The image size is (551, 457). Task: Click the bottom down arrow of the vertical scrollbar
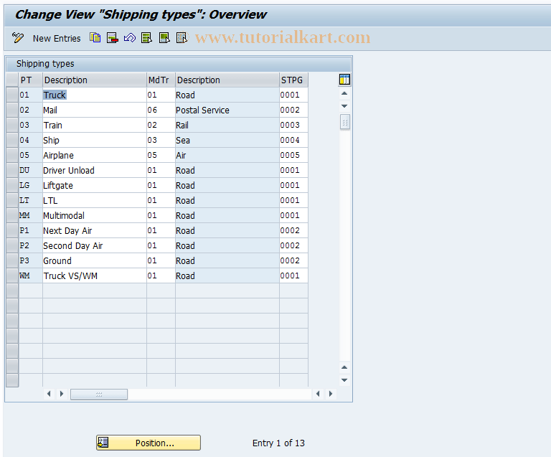tap(344, 380)
